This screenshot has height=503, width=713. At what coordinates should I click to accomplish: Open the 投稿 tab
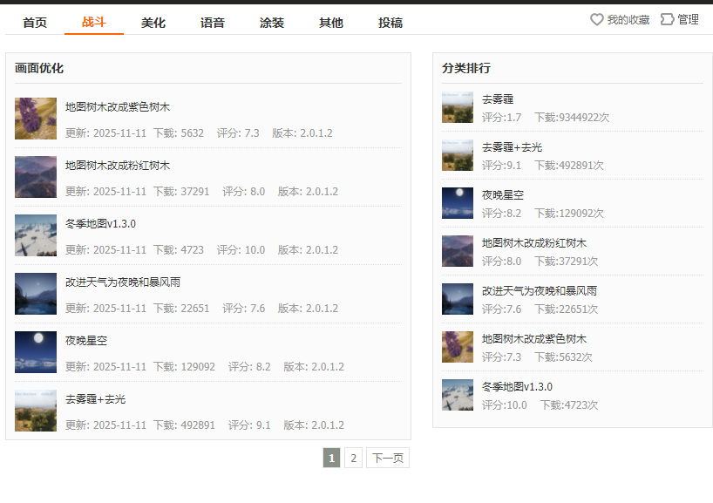(390, 23)
